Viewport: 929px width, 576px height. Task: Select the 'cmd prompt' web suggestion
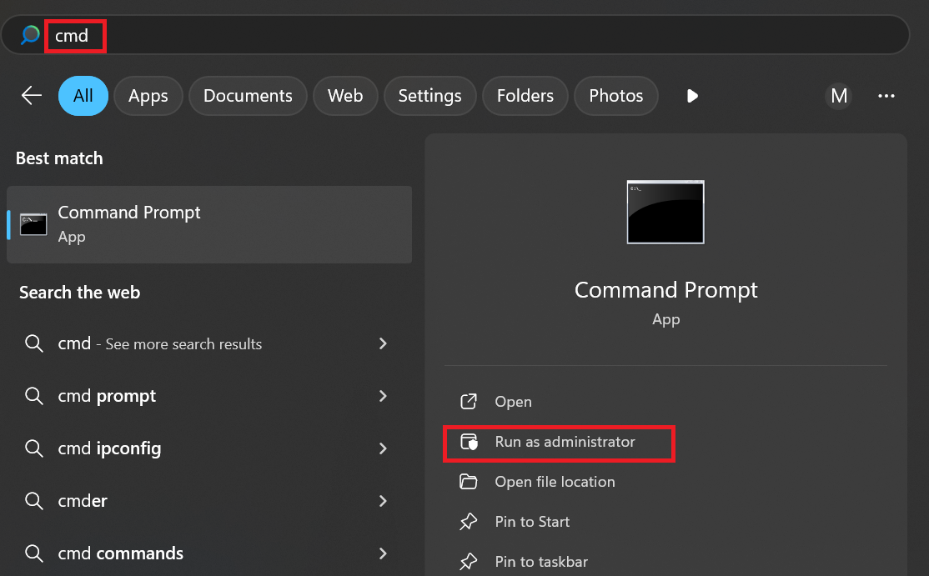209,395
